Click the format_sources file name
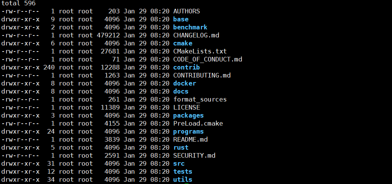This screenshot has height=184, width=392. click(200, 99)
